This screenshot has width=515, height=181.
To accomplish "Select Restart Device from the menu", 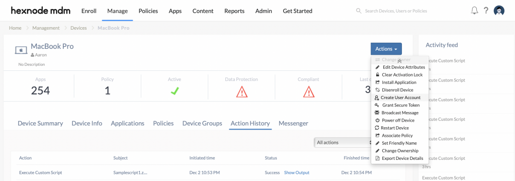I will 399,128.
